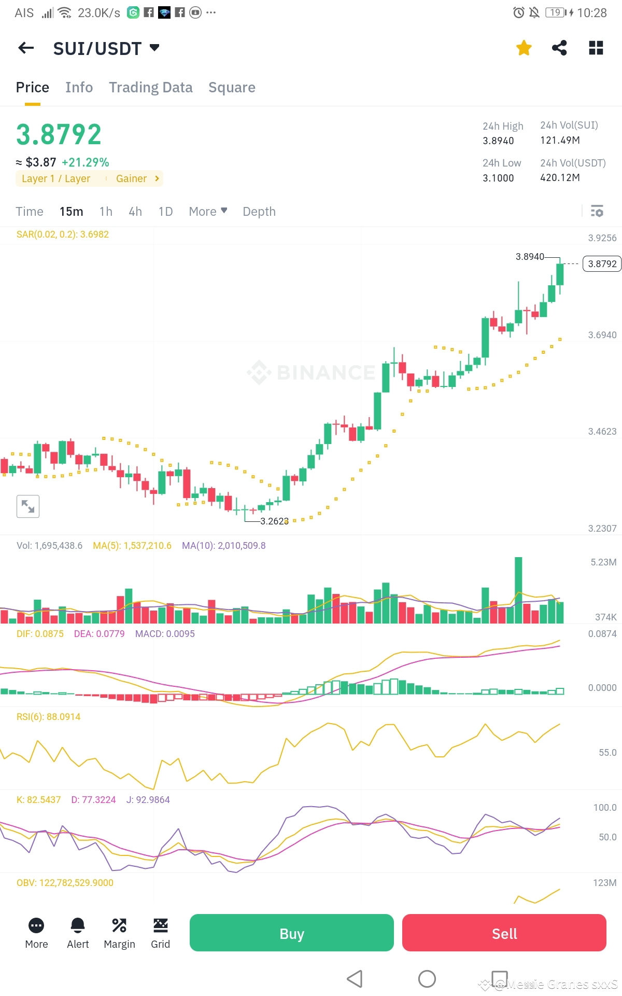The height and width of the screenshot is (996, 622).
Task: Tap the K: 82.5437 label
Action: pos(39,800)
